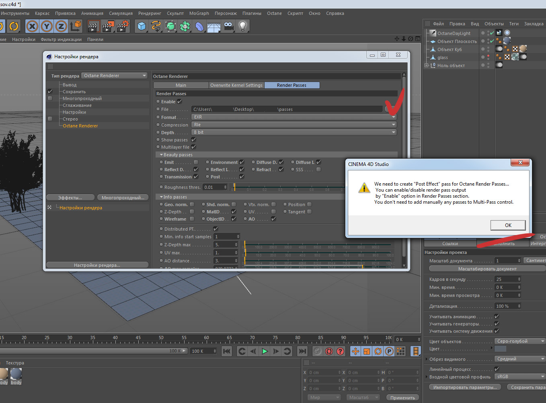Open the Цвет объектов dropdown
546x403 pixels.
coord(520,342)
